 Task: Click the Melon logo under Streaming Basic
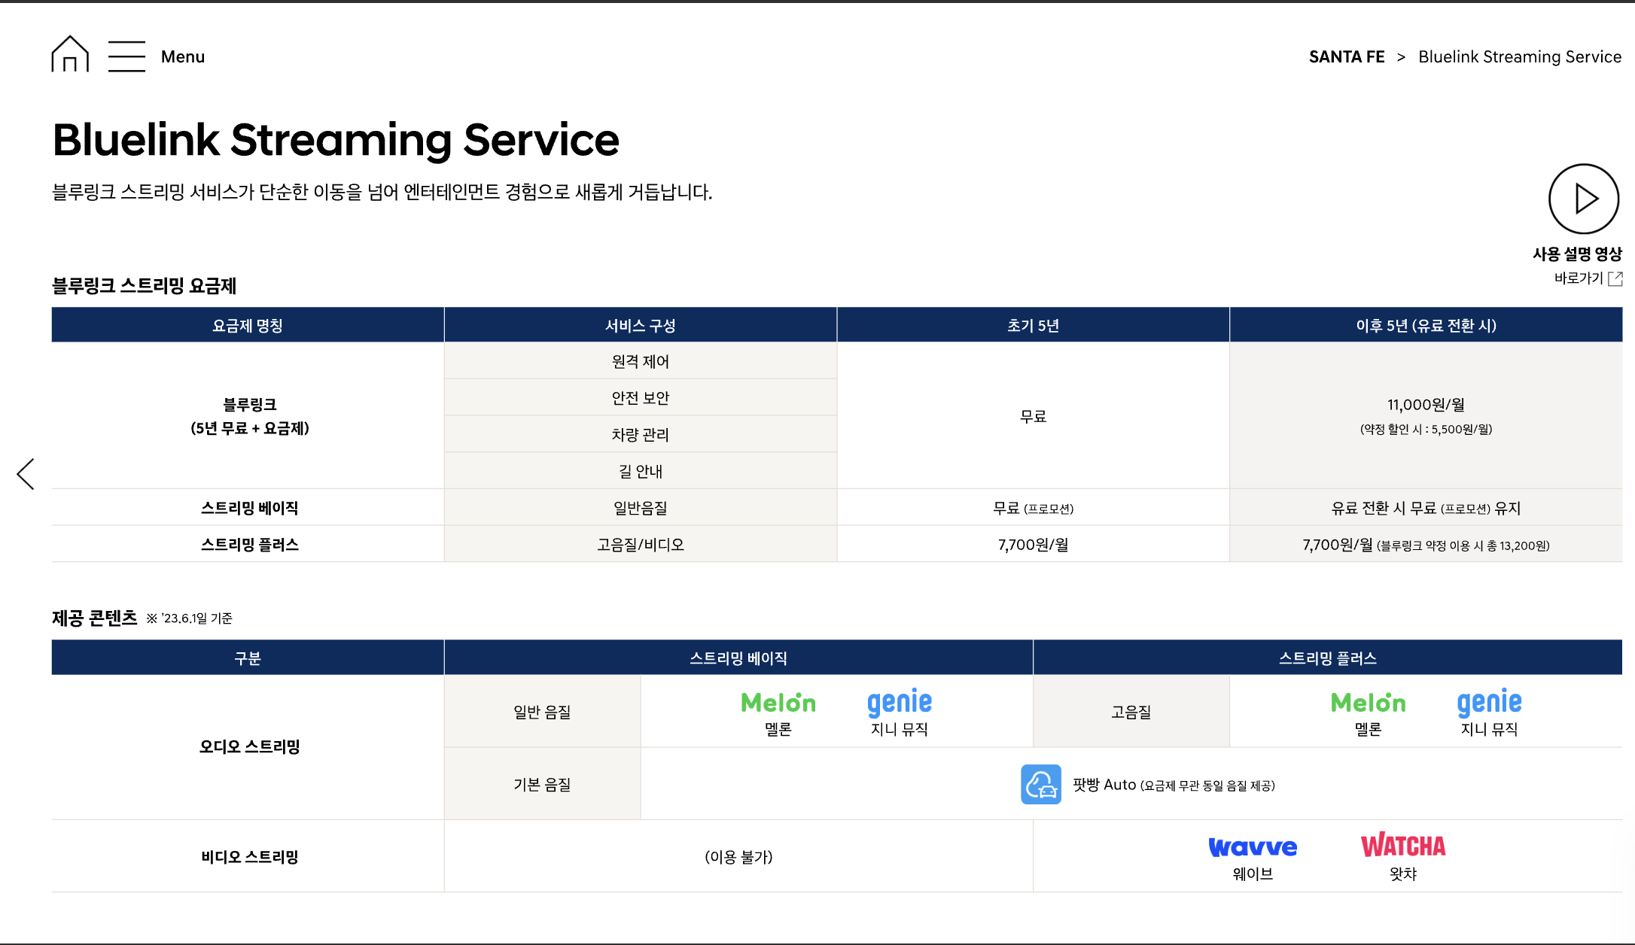778,703
